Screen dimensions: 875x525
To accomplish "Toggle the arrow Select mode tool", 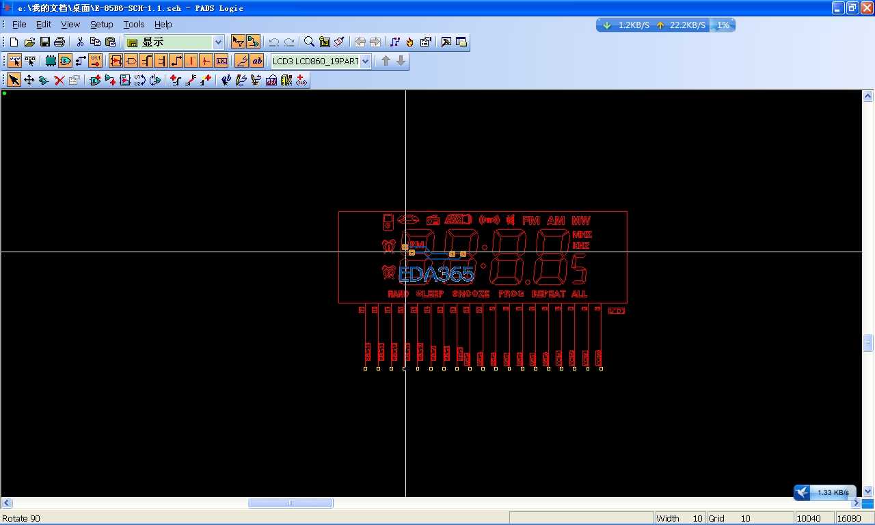I will (x=14, y=81).
